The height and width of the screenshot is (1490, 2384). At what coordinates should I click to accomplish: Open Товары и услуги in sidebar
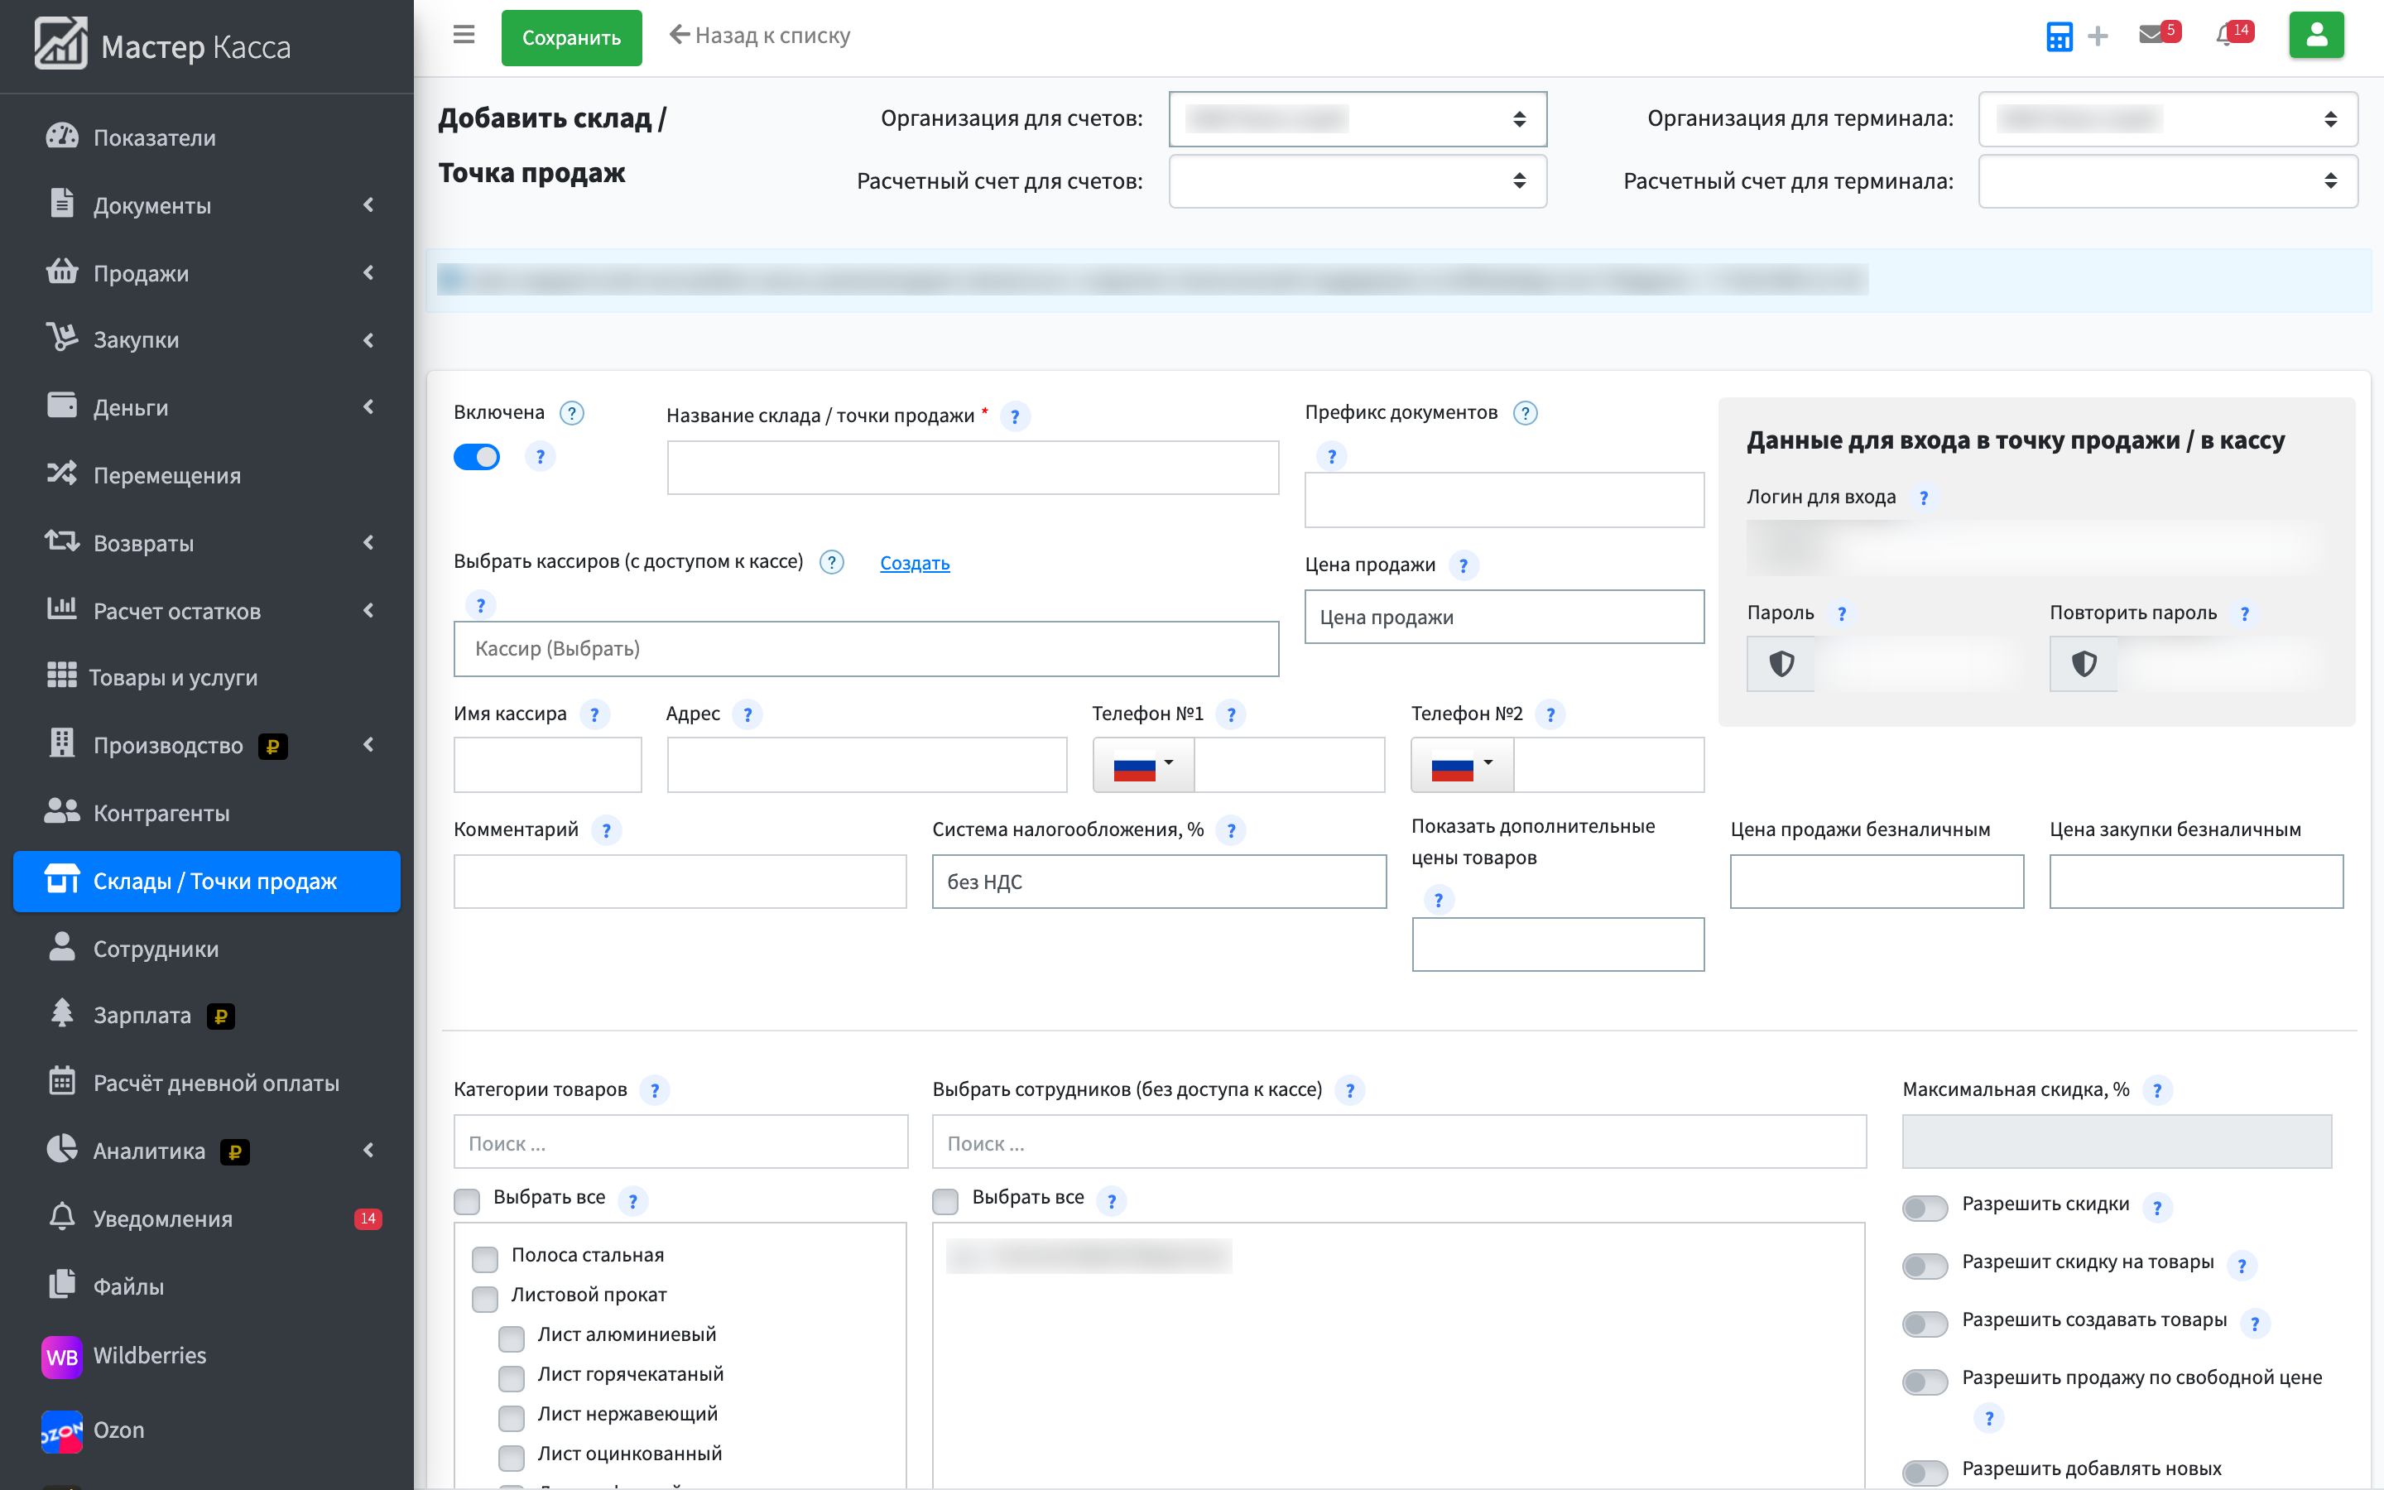click(x=207, y=677)
